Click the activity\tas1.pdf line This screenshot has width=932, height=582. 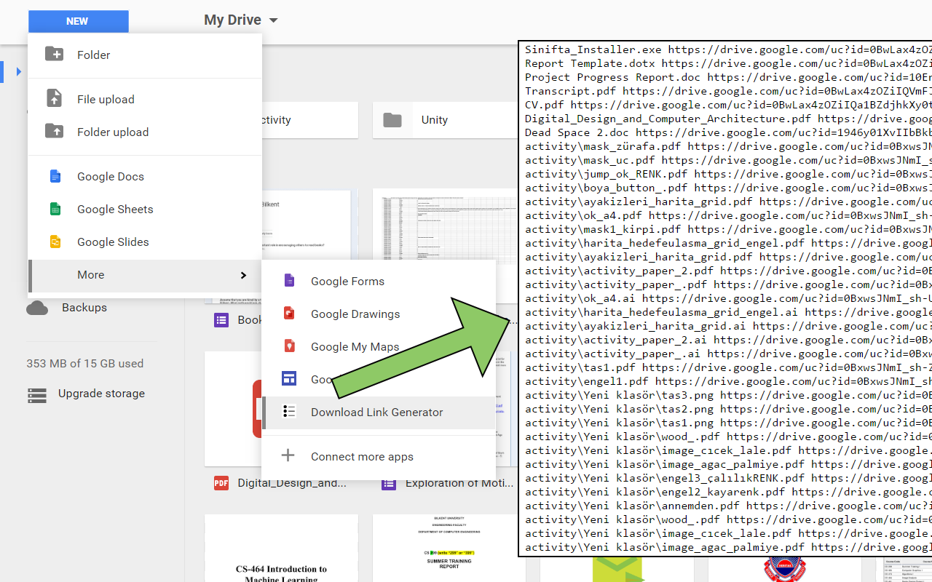[x=728, y=367]
